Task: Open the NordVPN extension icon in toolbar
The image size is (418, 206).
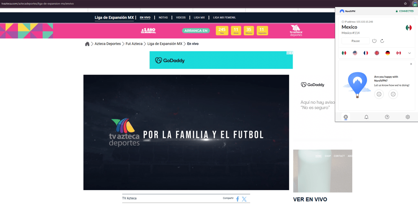Action: (x=415, y=3)
